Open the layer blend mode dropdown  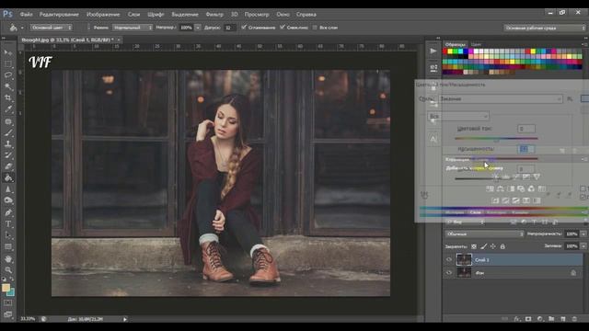485,234
